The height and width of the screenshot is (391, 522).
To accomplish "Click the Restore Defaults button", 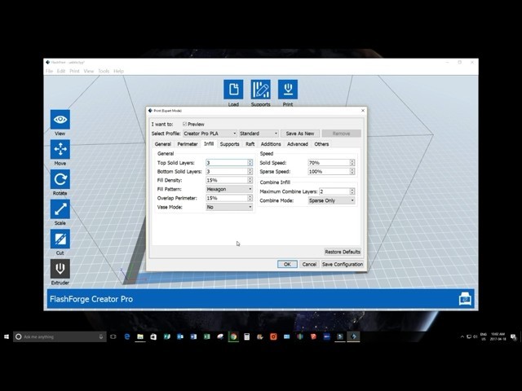I will (x=343, y=252).
